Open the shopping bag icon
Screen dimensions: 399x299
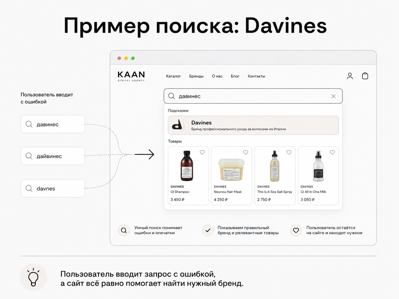[365, 76]
